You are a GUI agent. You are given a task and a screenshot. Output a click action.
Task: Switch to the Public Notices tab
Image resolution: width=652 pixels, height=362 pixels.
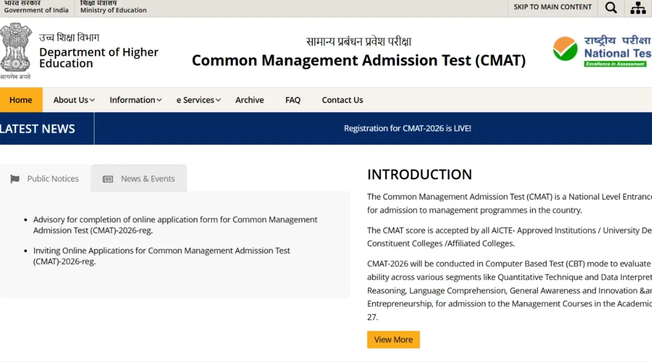click(x=53, y=179)
